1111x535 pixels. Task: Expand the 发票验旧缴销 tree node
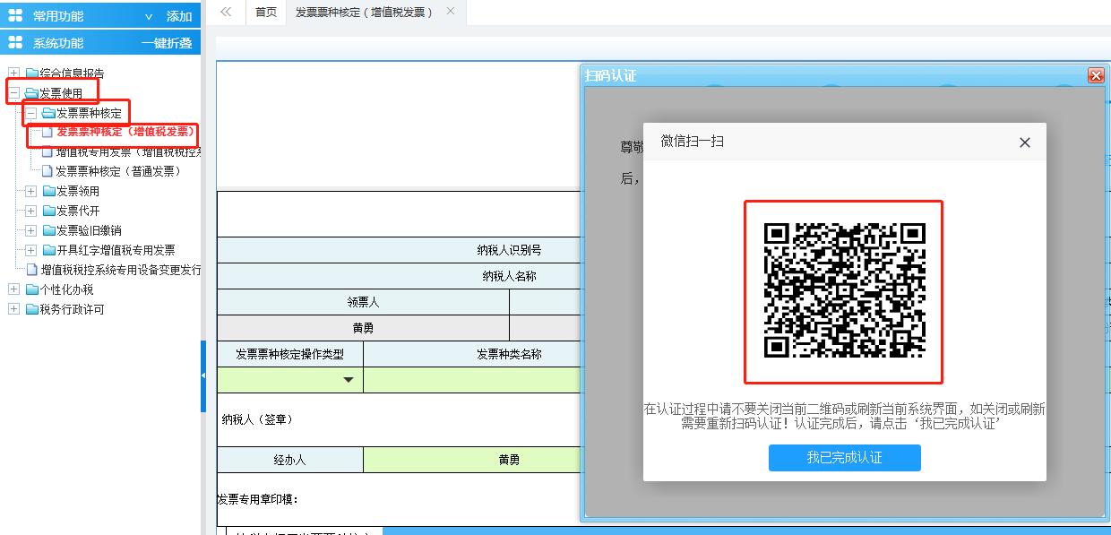pyautogui.click(x=30, y=231)
